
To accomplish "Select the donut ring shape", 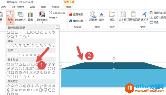I will coord(16,73).
